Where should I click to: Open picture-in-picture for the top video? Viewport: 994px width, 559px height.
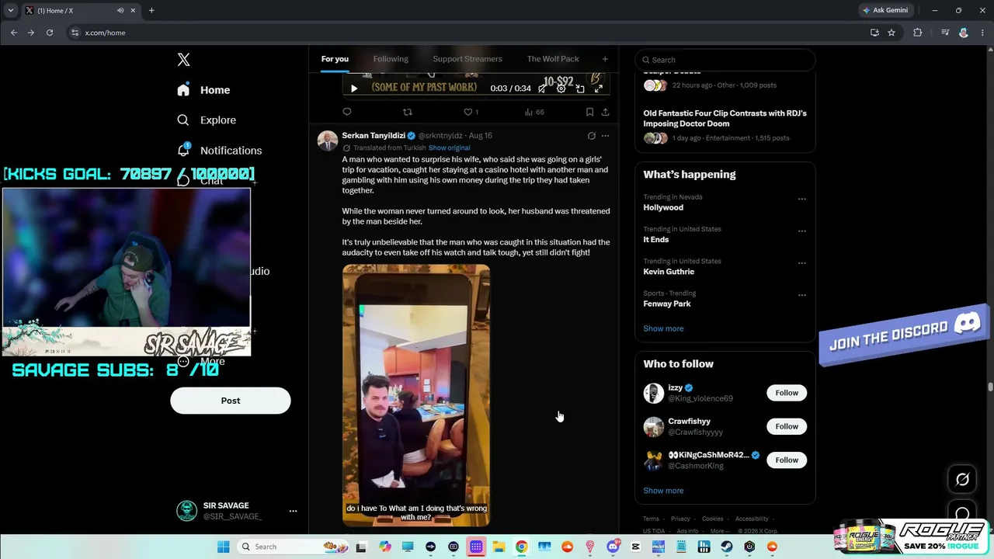point(580,89)
